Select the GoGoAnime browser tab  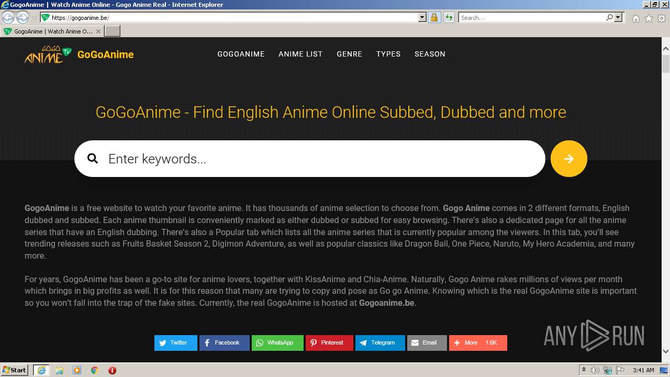(x=52, y=31)
